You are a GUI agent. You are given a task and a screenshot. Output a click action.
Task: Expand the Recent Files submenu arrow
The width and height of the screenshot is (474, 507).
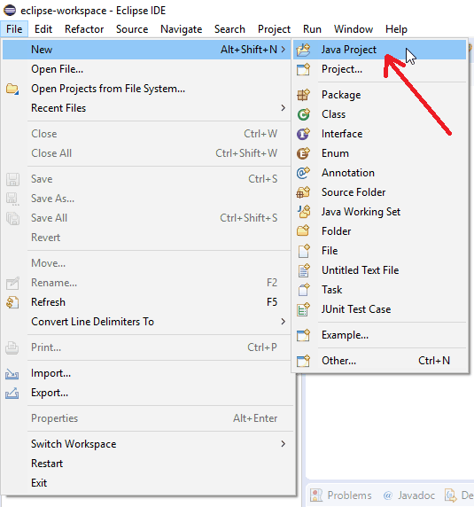click(x=283, y=108)
